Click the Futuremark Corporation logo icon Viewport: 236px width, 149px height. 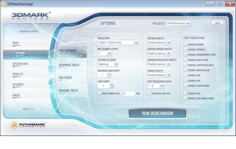point(14,125)
